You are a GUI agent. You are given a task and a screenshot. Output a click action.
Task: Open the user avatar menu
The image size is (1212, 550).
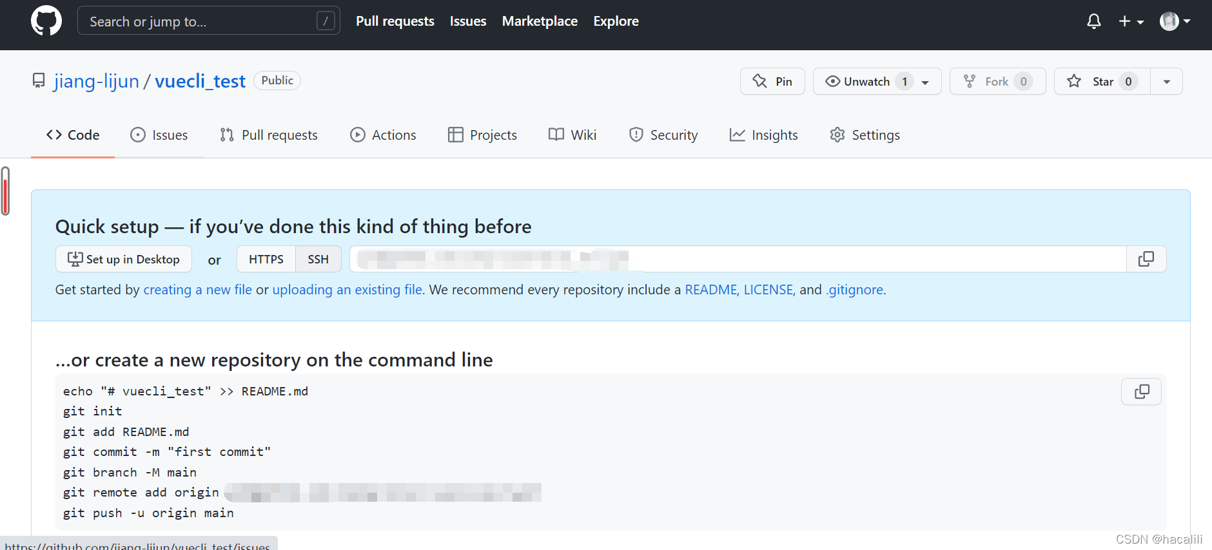pyautogui.click(x=1175, y=21)
